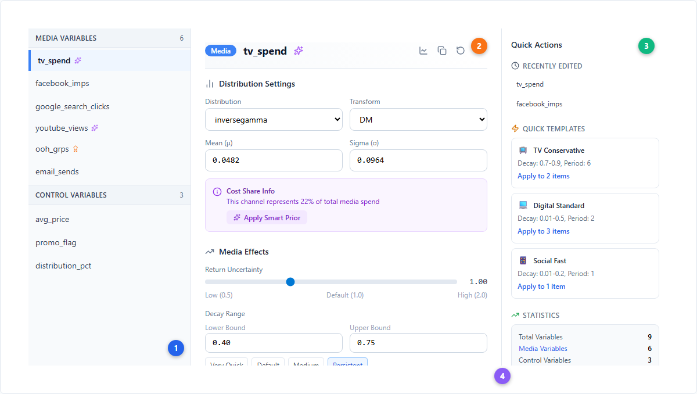Click the Lower Bound decay input
Image resolution: width=697 pixels, height=394 pixels.
[x=274, y=343]
